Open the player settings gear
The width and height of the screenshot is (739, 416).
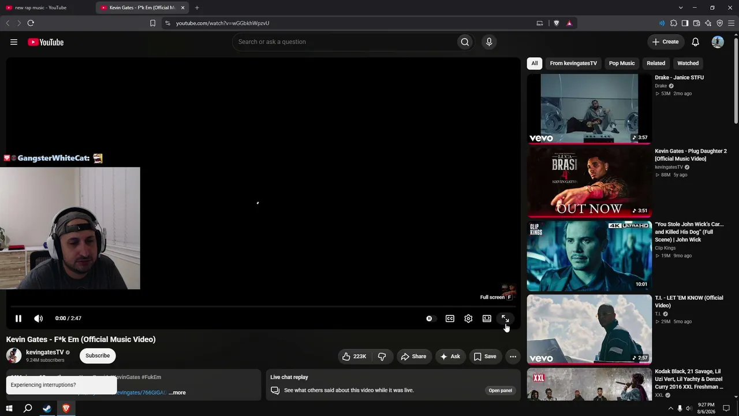(468, 318)
